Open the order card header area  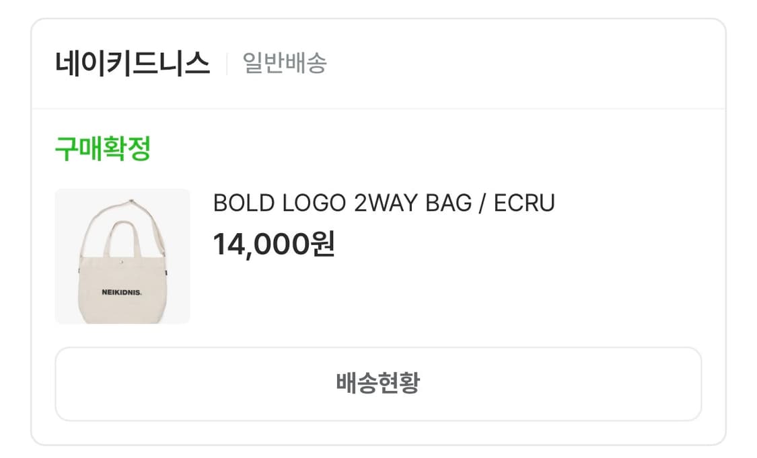click(x=378, y=62)
